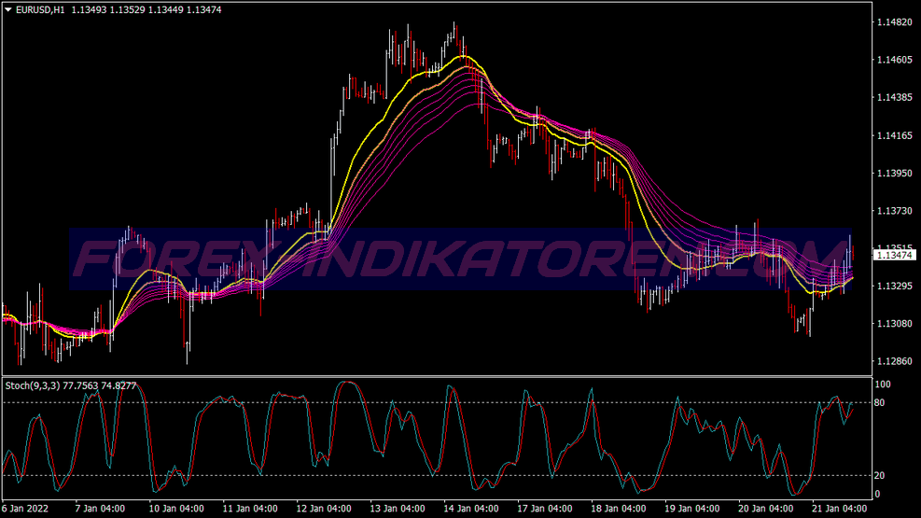This screenshot has width=921, height=518.
Task: Click the 12 Jan 04:00 time label
Action: (x=324, y=509)
